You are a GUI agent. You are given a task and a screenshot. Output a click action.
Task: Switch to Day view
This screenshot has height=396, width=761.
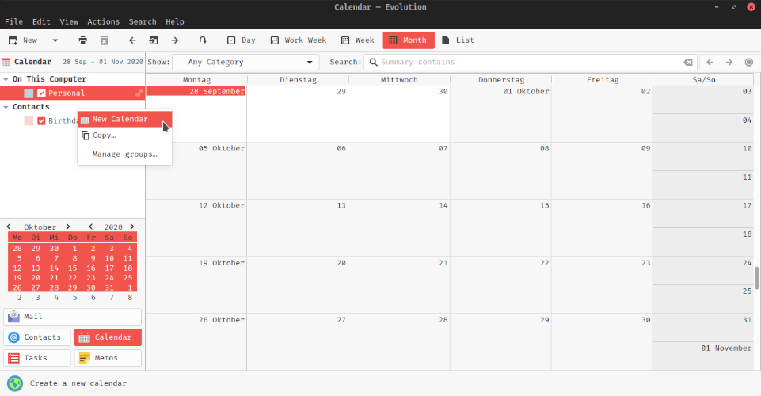click(242, 40)
